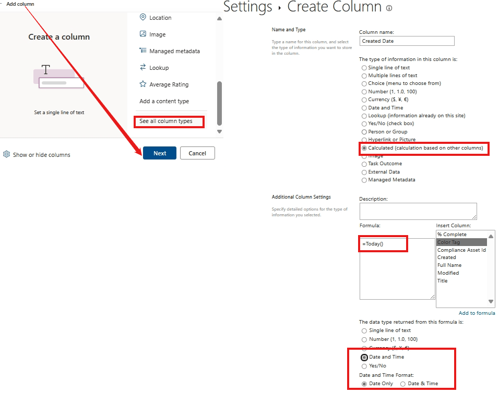
Task: Click the Image column type icon
Action: coord(143,34)
